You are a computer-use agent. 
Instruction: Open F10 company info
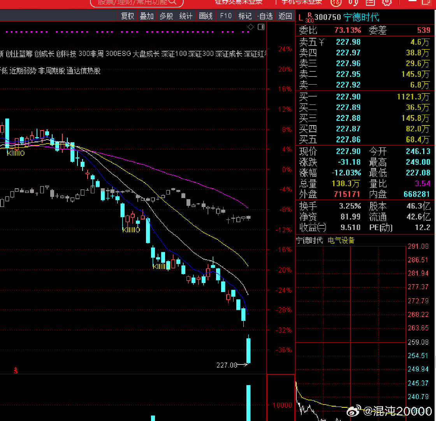tap(226, 16)
